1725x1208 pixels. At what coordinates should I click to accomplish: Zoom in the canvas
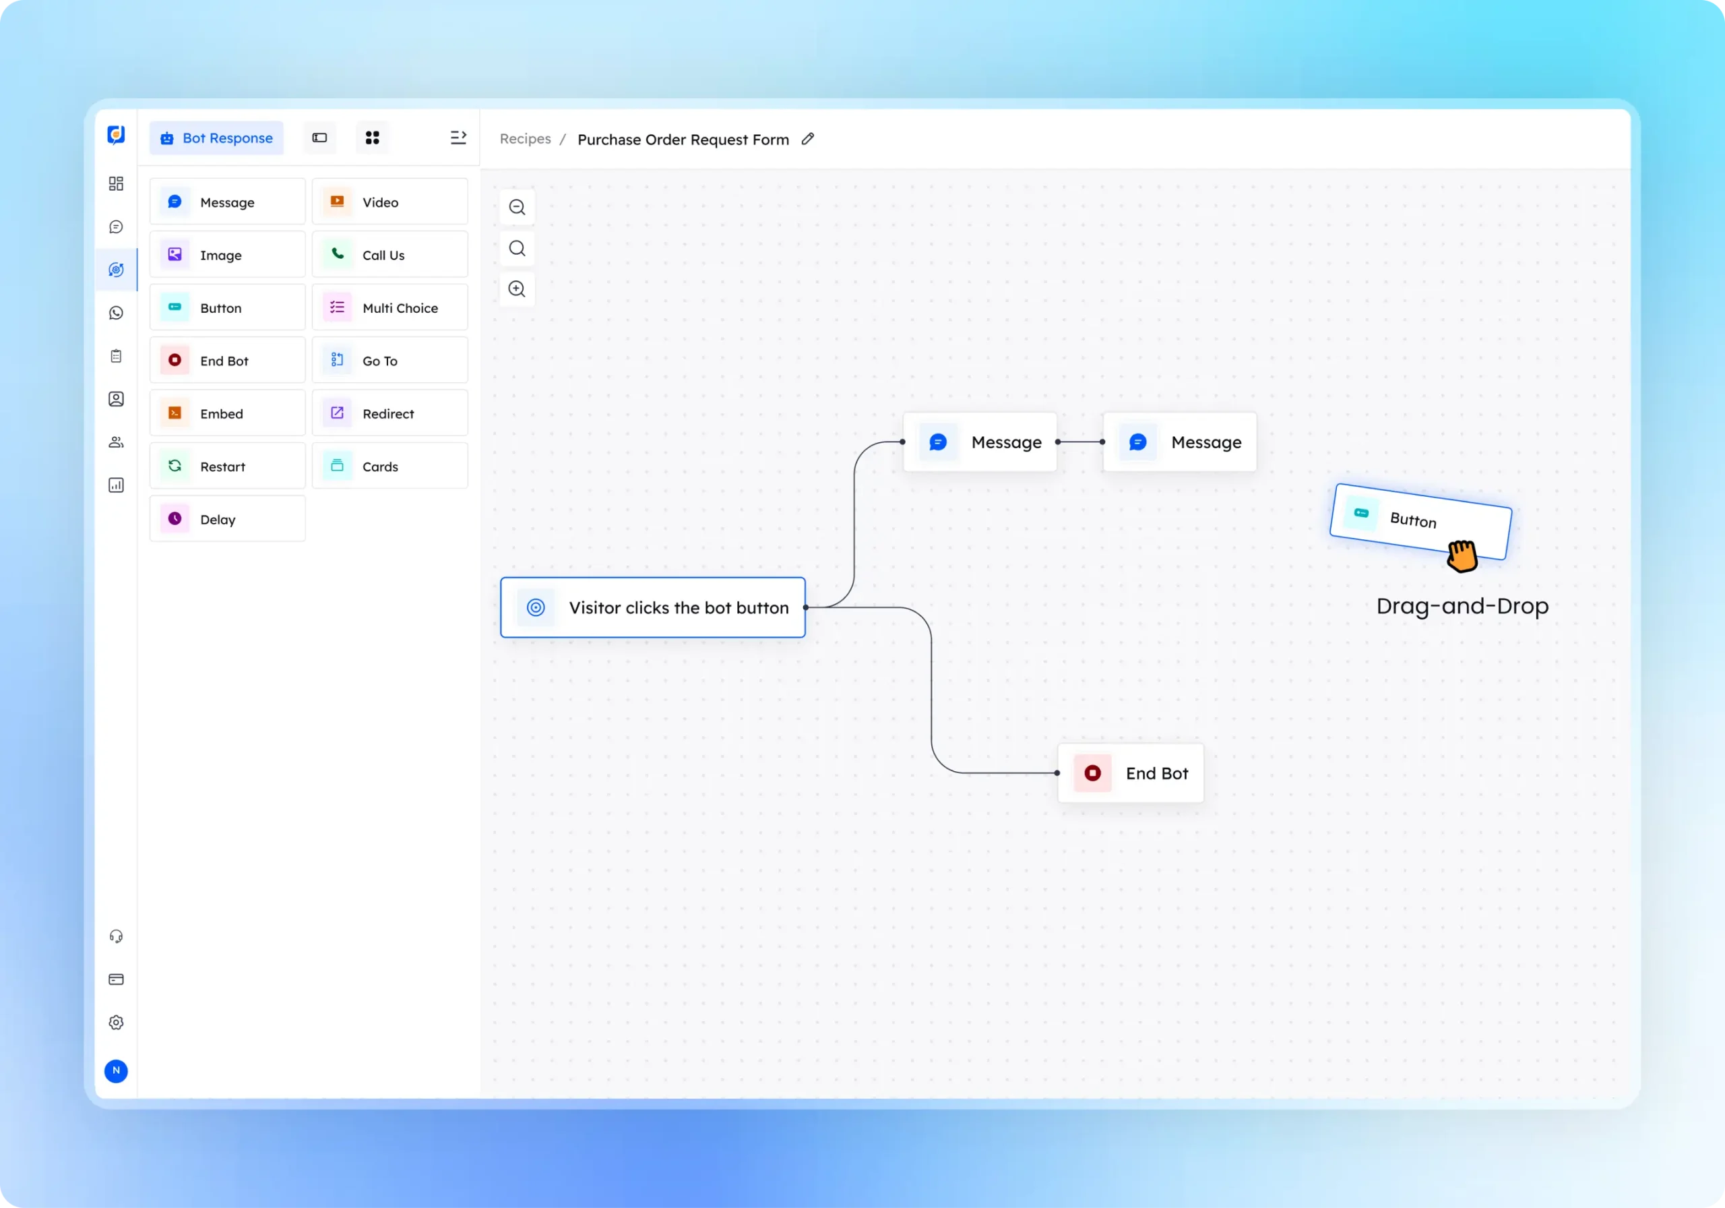point(517,289)
